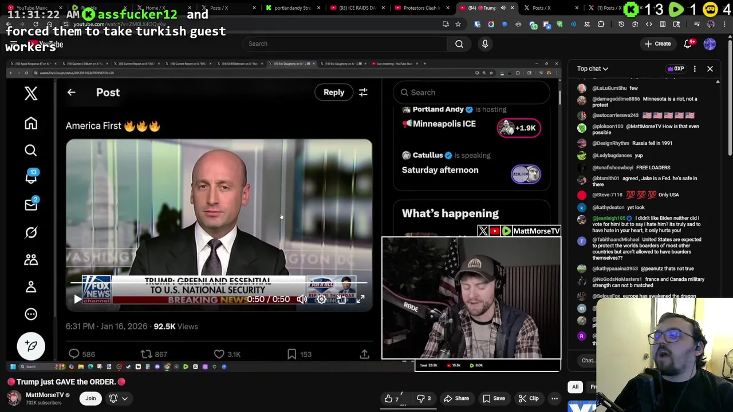Click the YouTube Create button

click(x=657, y=43)
